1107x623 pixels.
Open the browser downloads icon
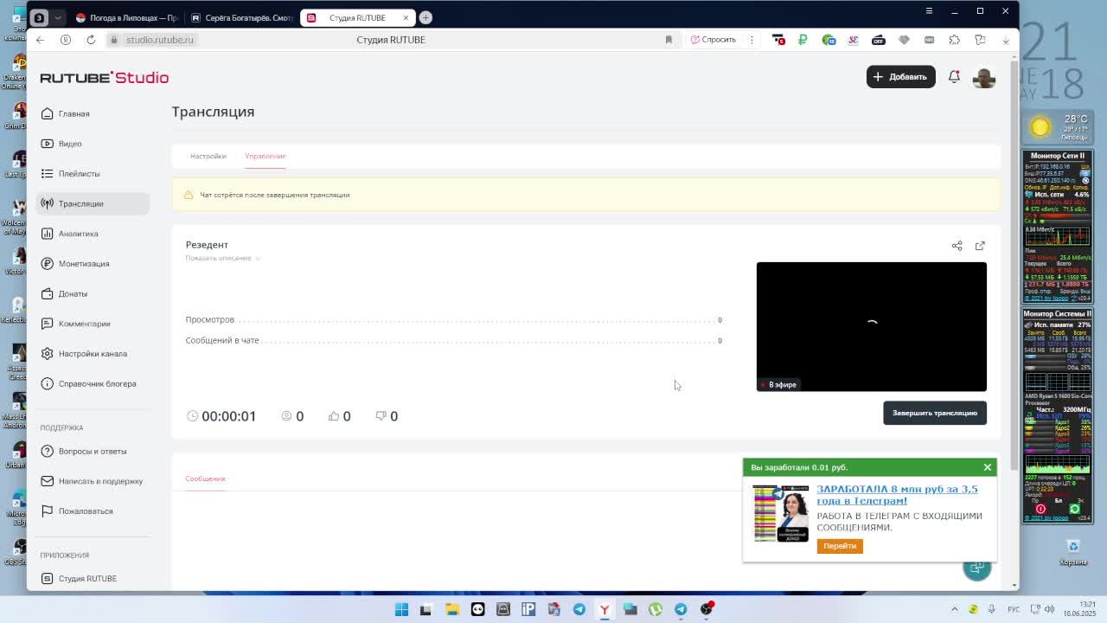pyautogui.click(x=1006, y=40)
